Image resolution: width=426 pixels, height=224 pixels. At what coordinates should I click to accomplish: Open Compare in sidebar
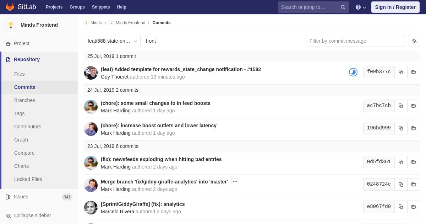(x=24, y=153)
